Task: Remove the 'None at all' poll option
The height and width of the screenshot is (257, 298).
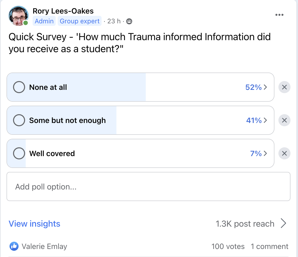Action: [x=284, y=87]
